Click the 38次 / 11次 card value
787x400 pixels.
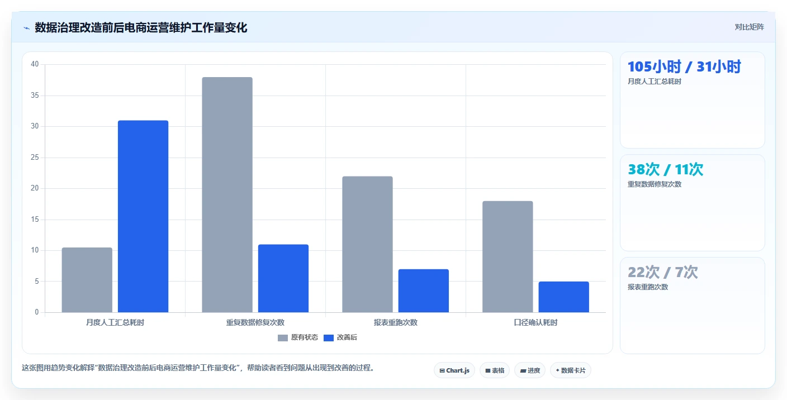click(x=665, y=169)
